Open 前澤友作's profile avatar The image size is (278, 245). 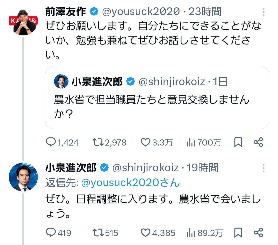pyautogui.click(x=23, y=23)
